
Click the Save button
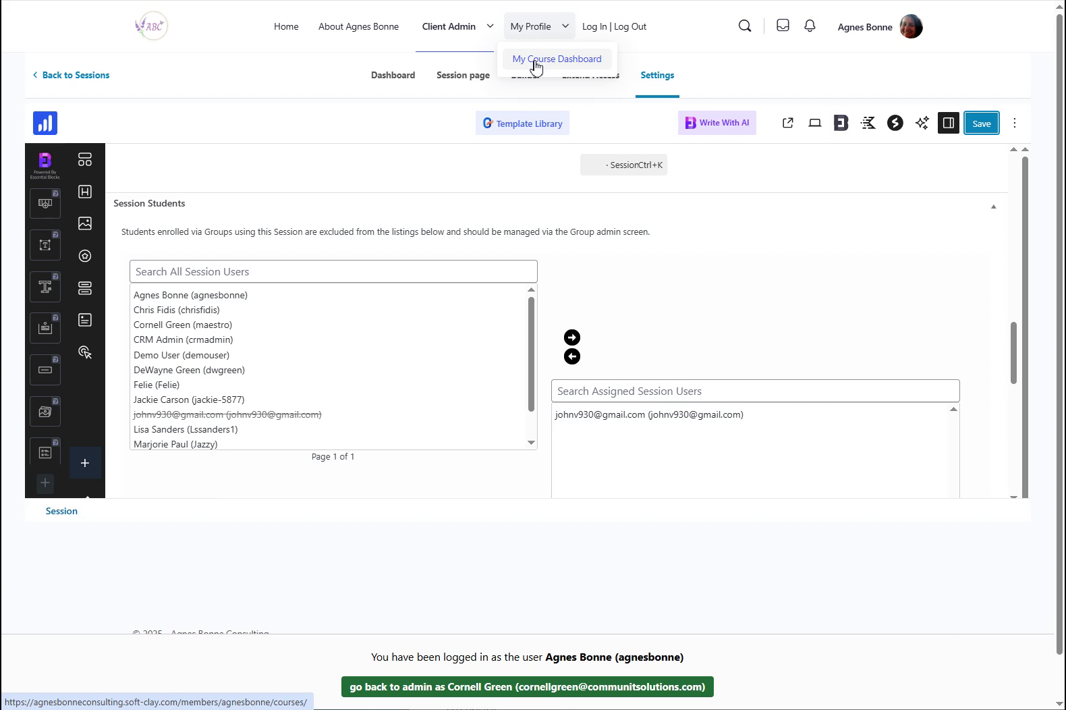click(981, 123)
